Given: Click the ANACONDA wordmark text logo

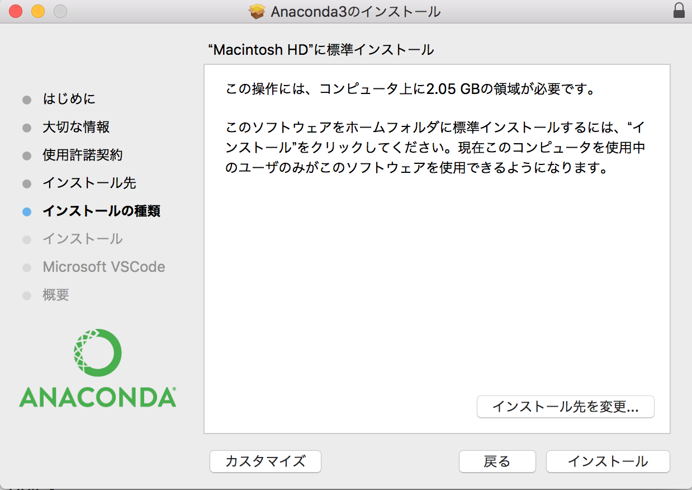Looking at the screenshot, I should point(97,397).
